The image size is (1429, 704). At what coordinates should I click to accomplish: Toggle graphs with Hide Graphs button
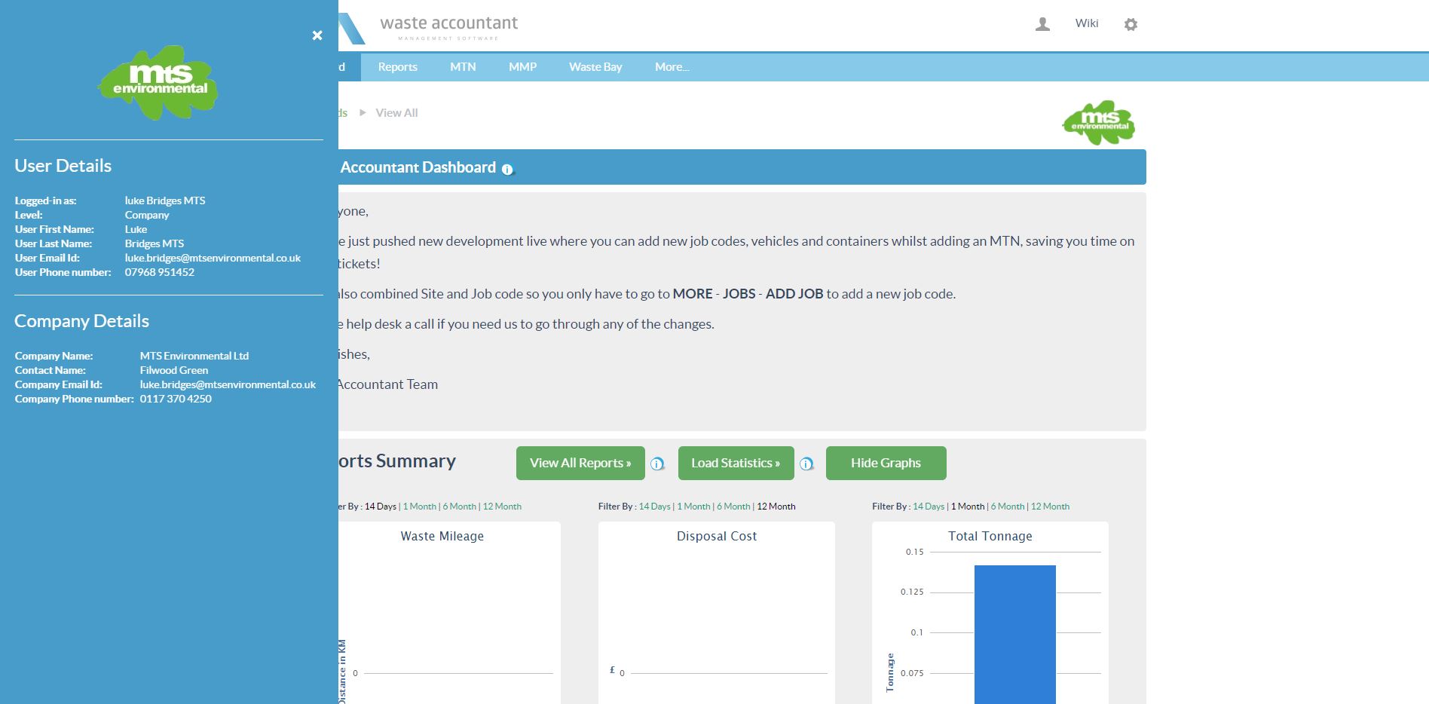coord(886,463)
